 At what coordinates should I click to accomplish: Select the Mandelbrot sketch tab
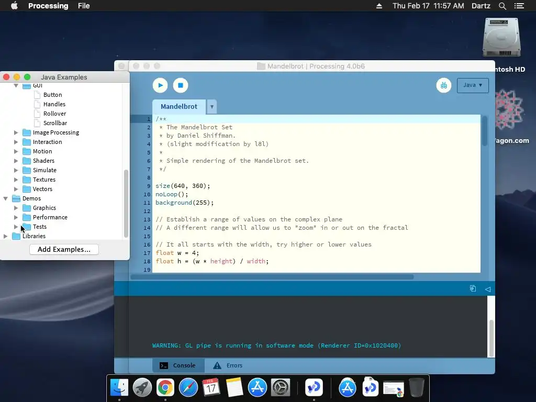coord(179,107)
